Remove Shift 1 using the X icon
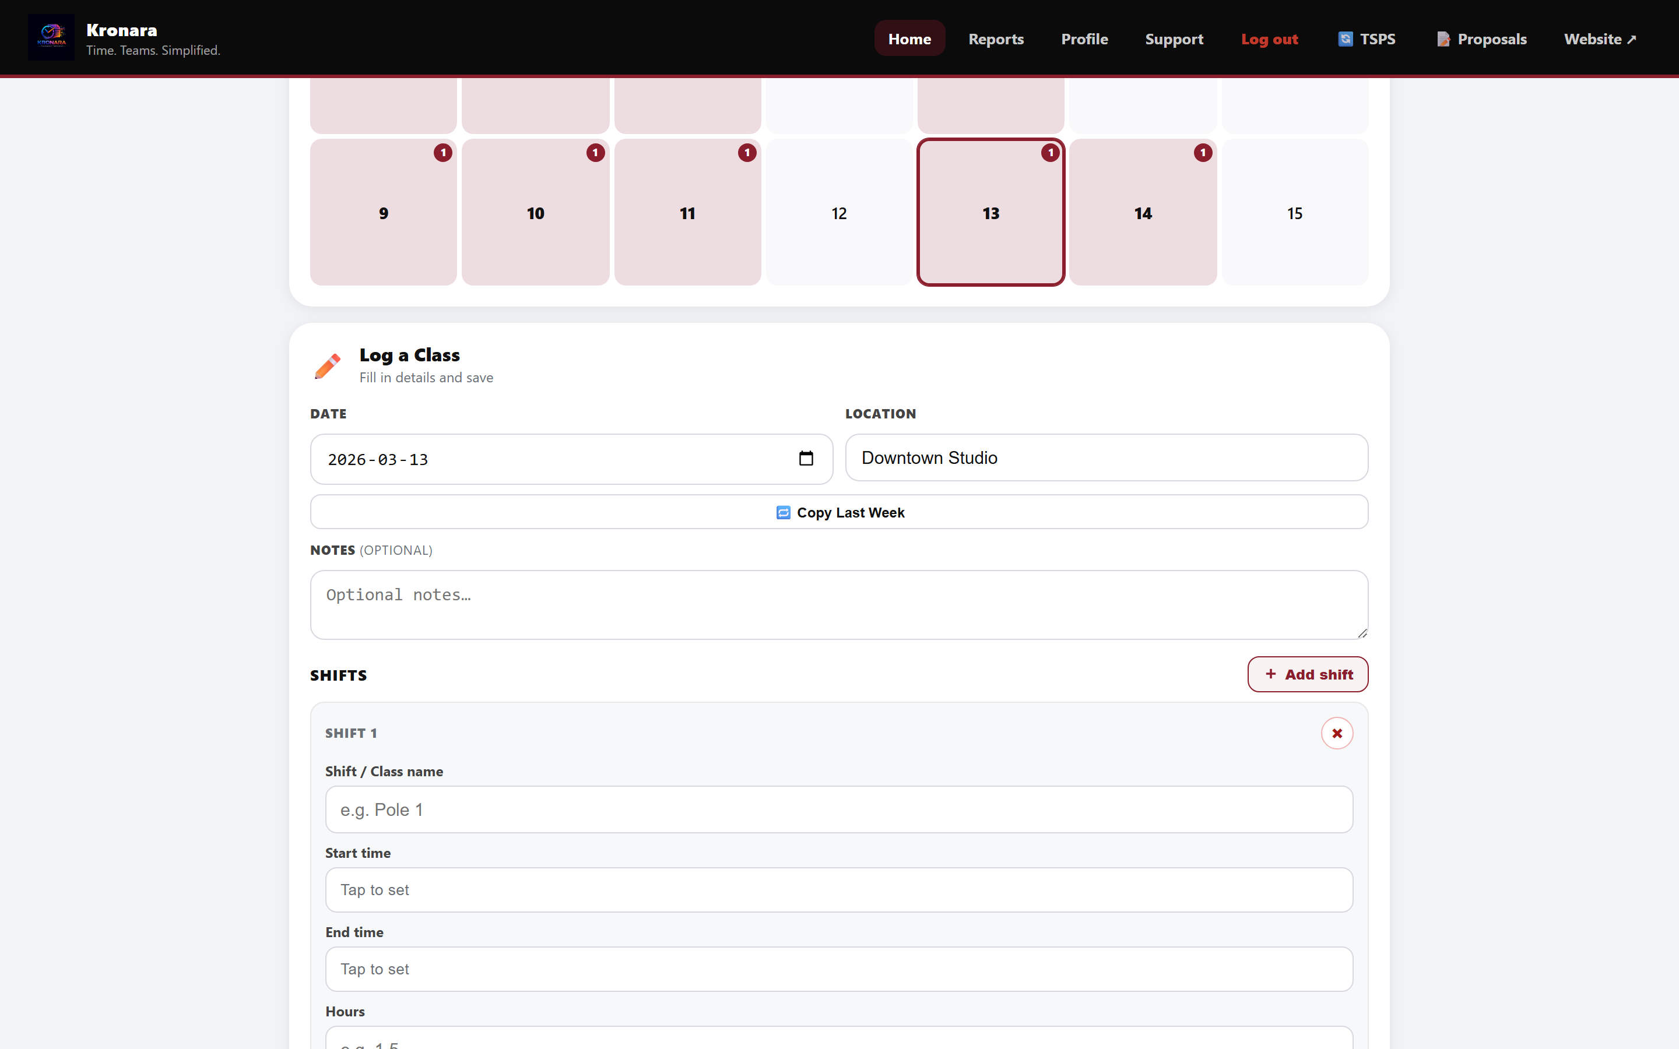Screen dimensions: 1679x1049 (1337, 733)
